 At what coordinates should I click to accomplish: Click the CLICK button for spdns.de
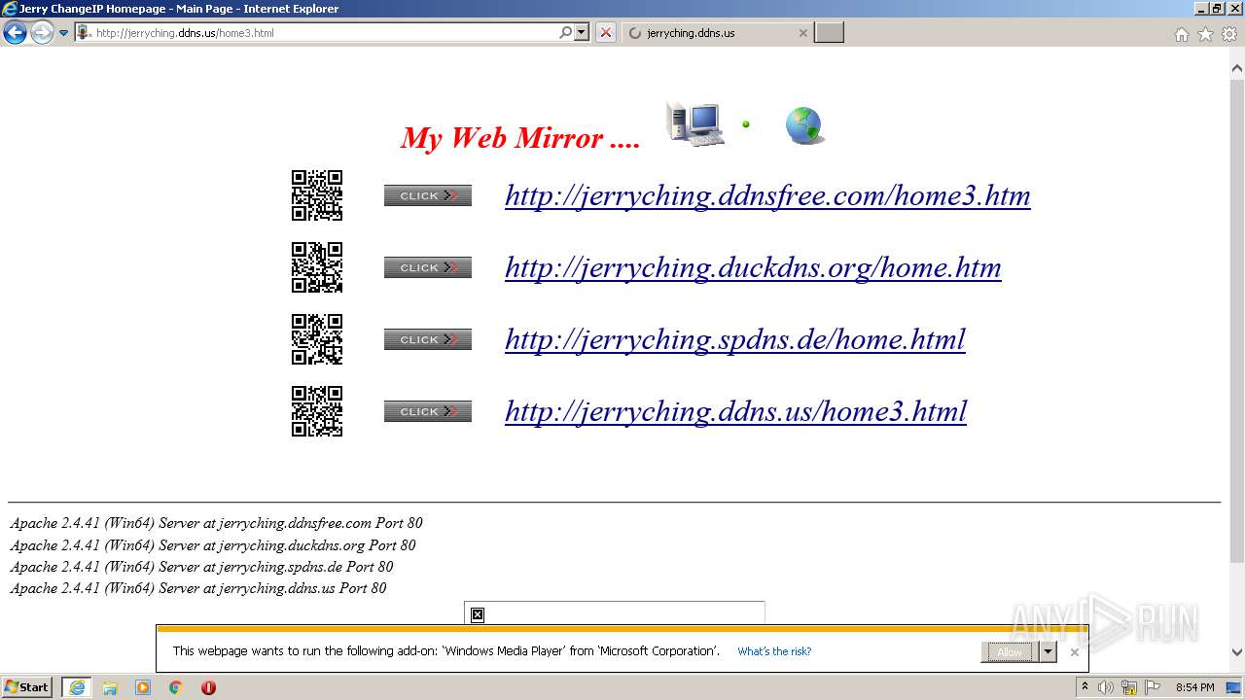click(428, 339)
